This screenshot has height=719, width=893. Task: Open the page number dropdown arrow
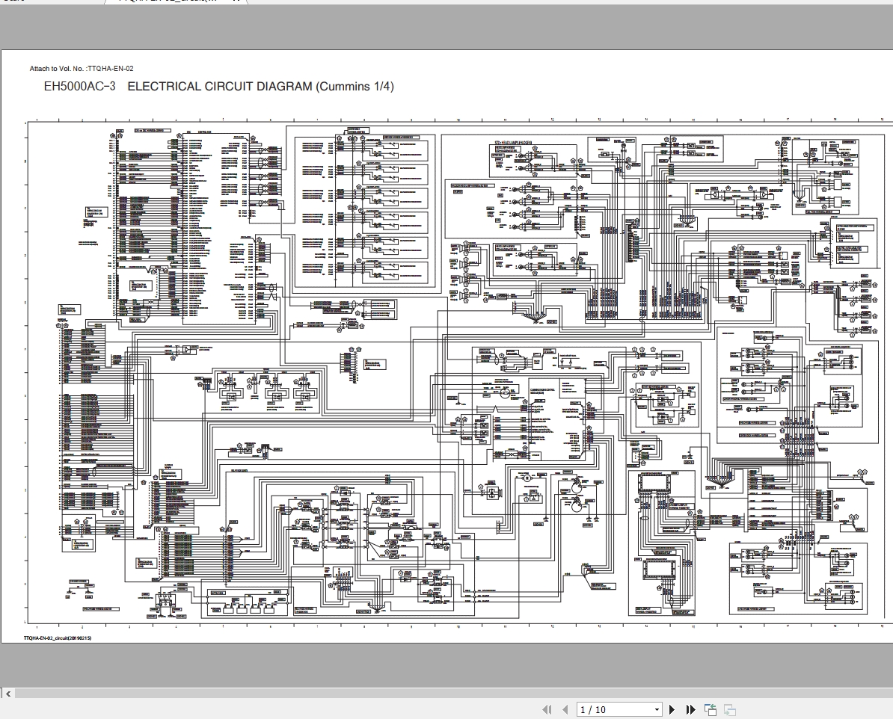coord(657,709)
